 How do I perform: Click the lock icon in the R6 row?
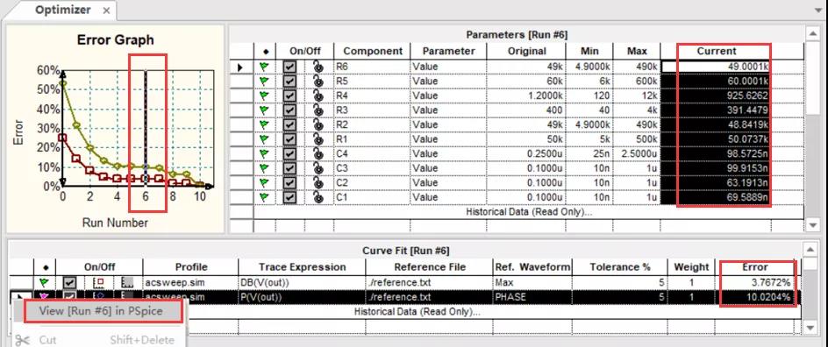point(317,67)
